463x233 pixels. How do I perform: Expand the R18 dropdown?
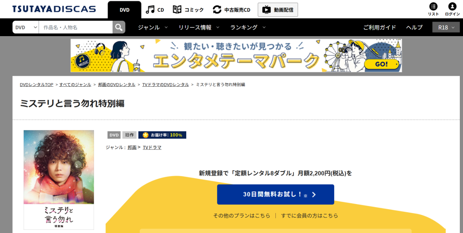pos(446,28)
